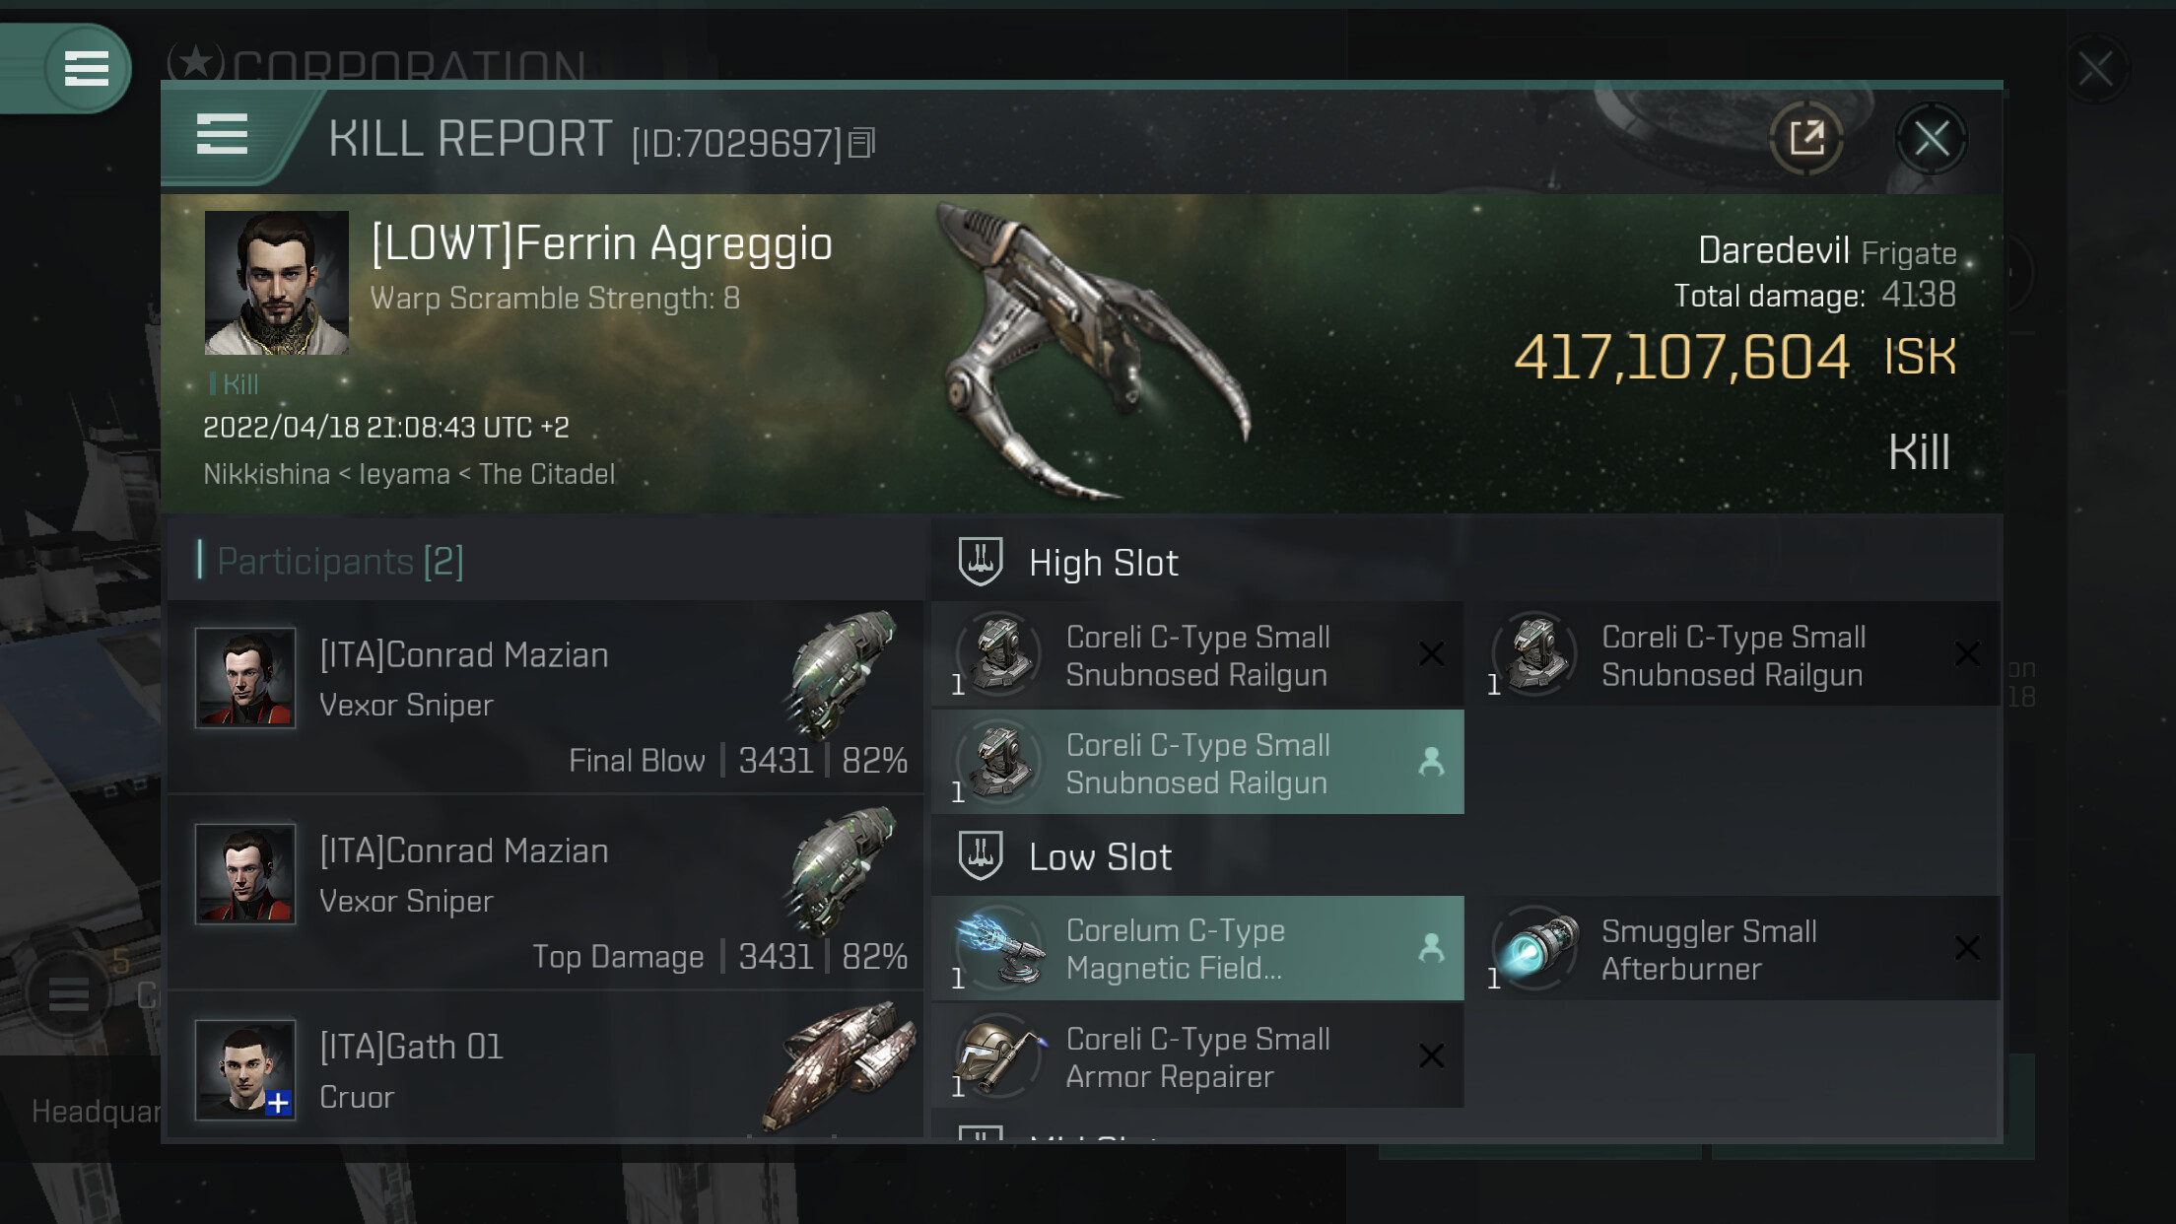The width and height of the screenshot is (2176, 1224).
Task: Select the Low Slot shield icon
Action: click(x=981, y=855)
